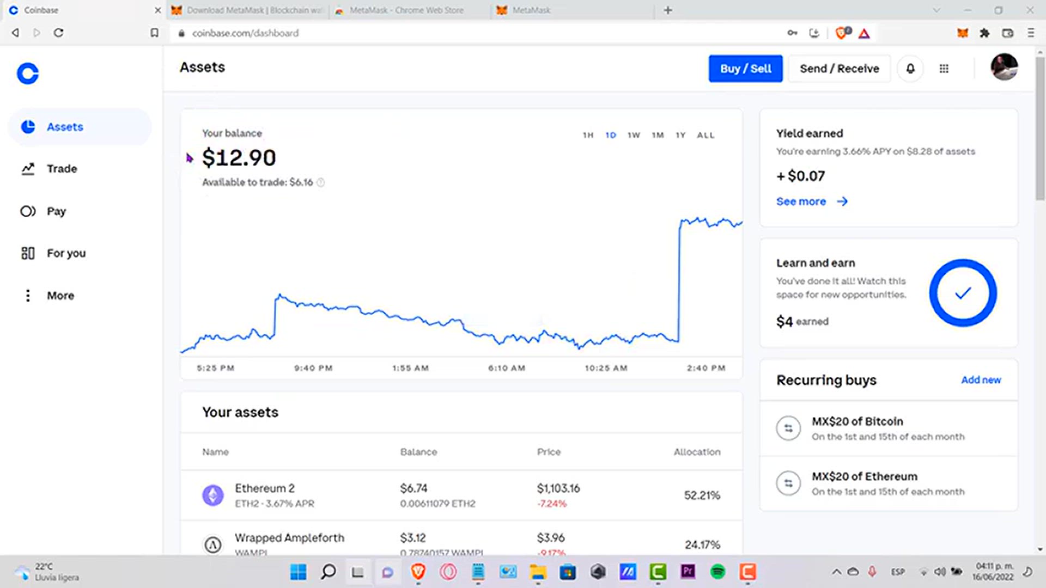Screen dimensions: 1046x588
Task: Click the browser forward button
Action: point(37,33)
